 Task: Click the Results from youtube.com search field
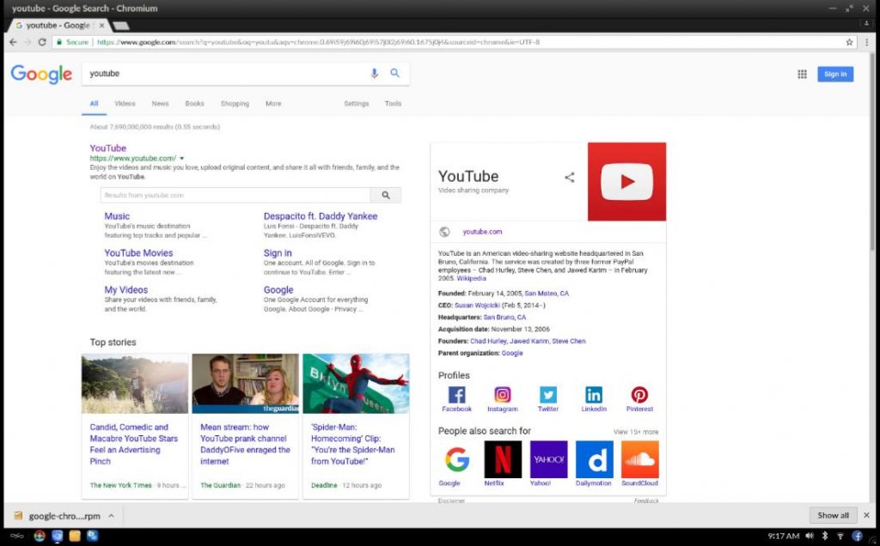[235, 195]
